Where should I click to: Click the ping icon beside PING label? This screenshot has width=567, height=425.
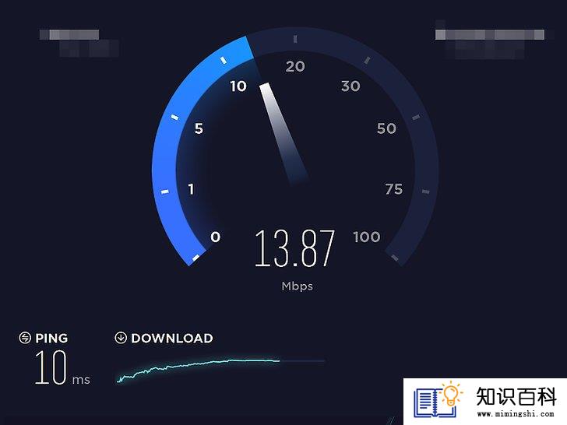[25, 338]
